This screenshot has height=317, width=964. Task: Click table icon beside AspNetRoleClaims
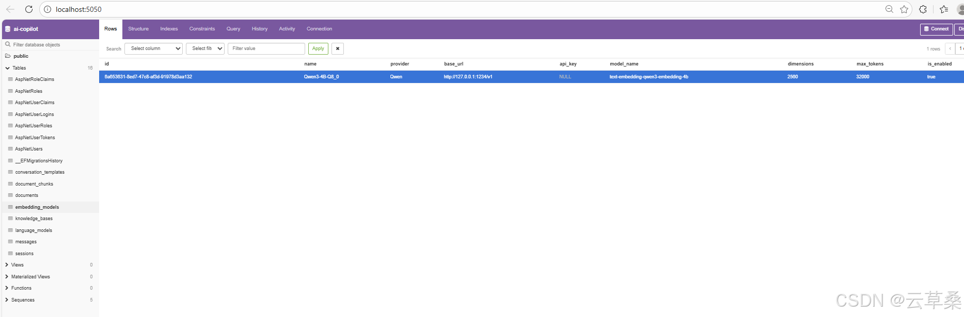coord(10,79)
